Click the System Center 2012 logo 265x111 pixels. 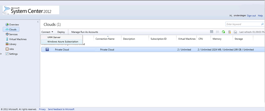[31, 10]
